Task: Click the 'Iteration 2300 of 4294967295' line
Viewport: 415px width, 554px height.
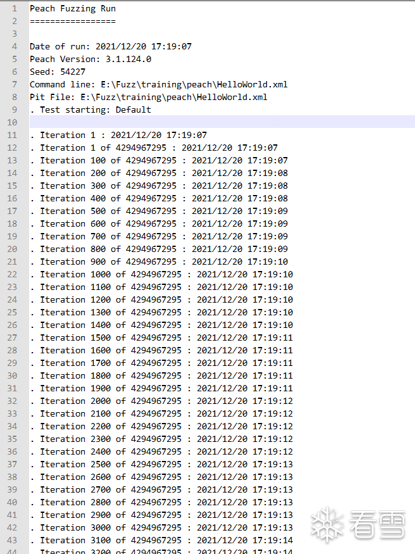Action: pos(161,439)
